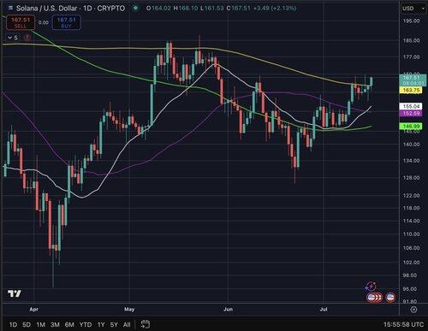Click the Jun label on time axis

tap(228, 310)
